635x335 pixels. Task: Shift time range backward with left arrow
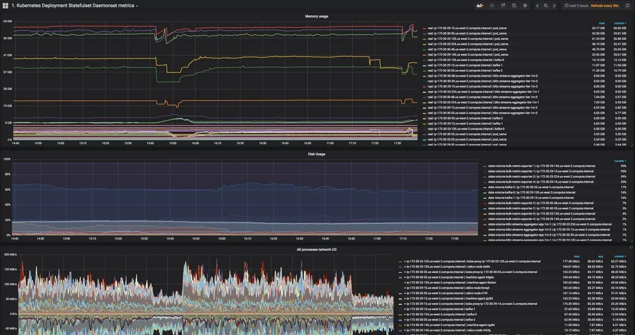[538, 5]
